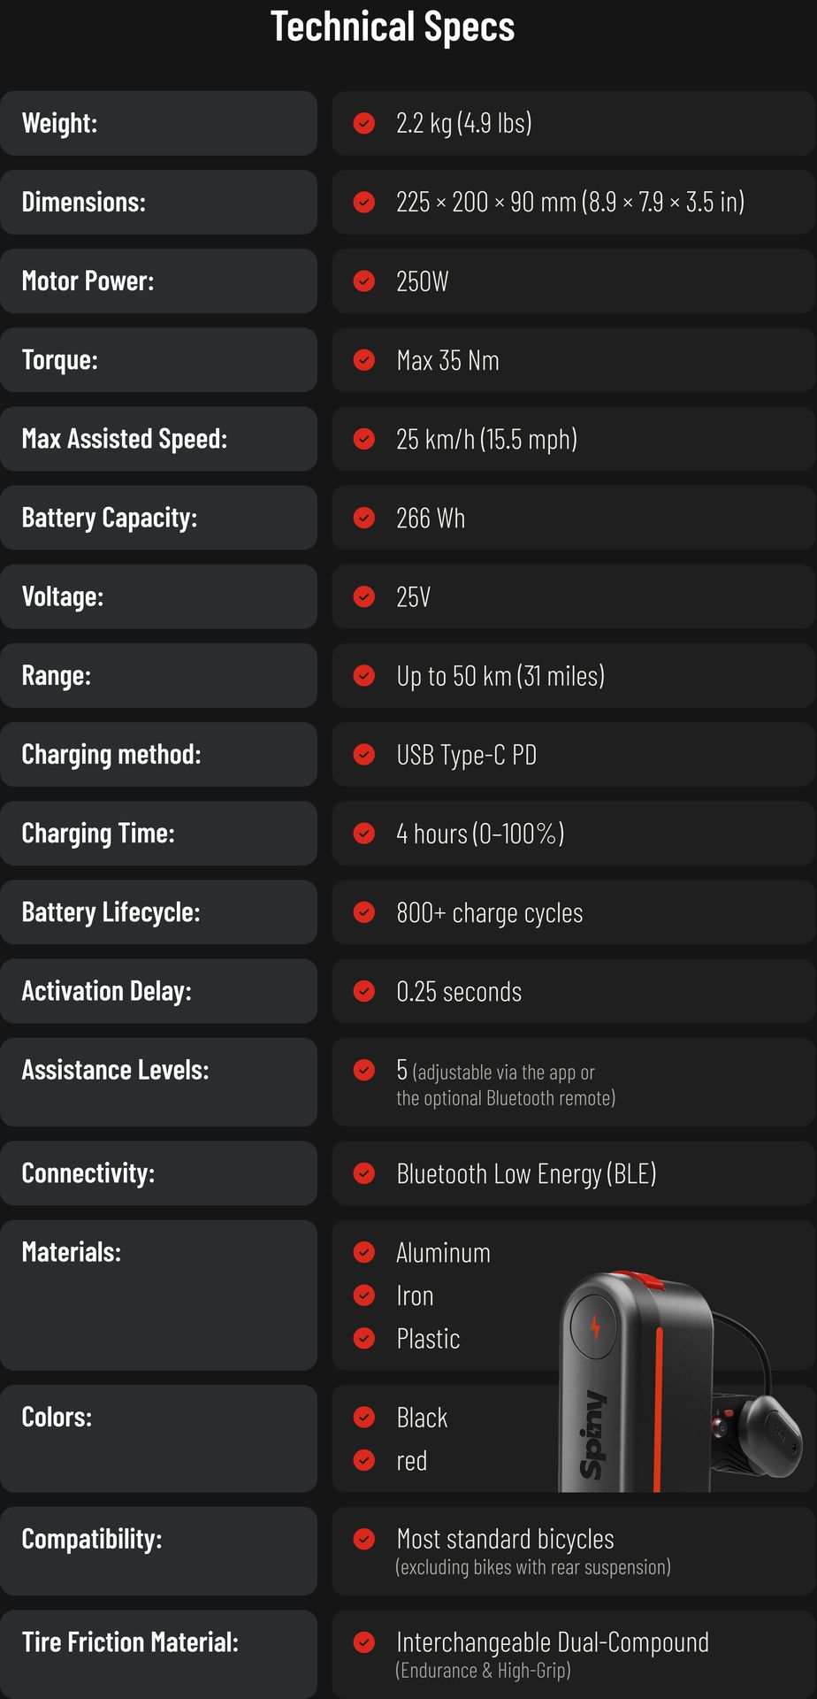Click the check icon next to 250W motor power
The width and height of the screenshot is (817, 1699).
364,281
